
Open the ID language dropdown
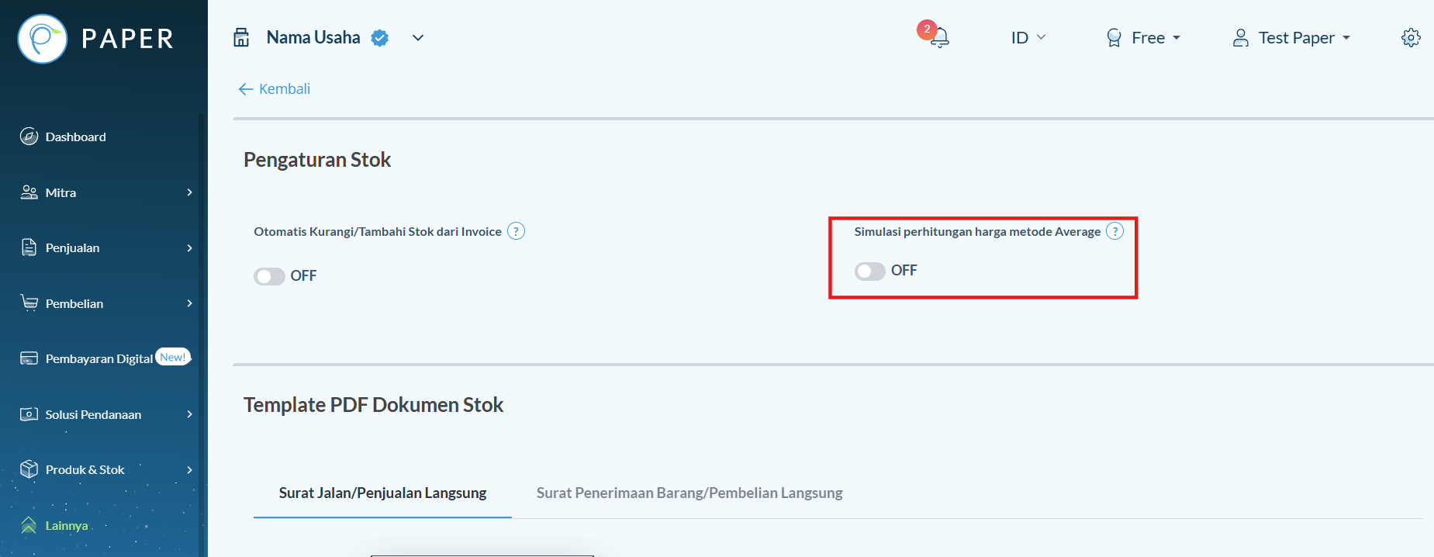(x=1028, y=37)
